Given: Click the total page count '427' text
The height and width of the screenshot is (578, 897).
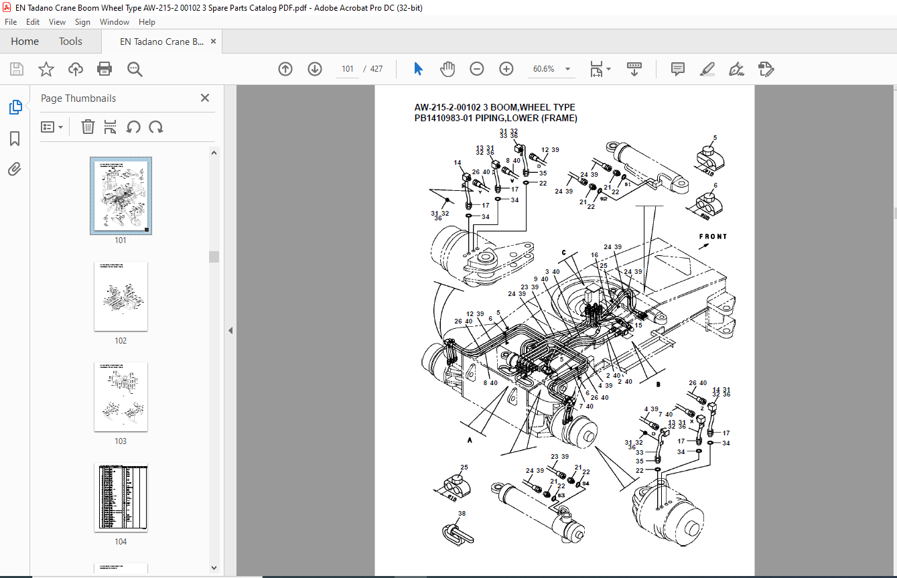Looking at the screenshot, I should pos(376,69).
